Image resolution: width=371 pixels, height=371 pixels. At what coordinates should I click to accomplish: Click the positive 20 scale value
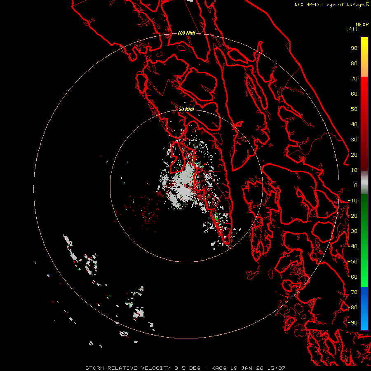pos(354,155)
